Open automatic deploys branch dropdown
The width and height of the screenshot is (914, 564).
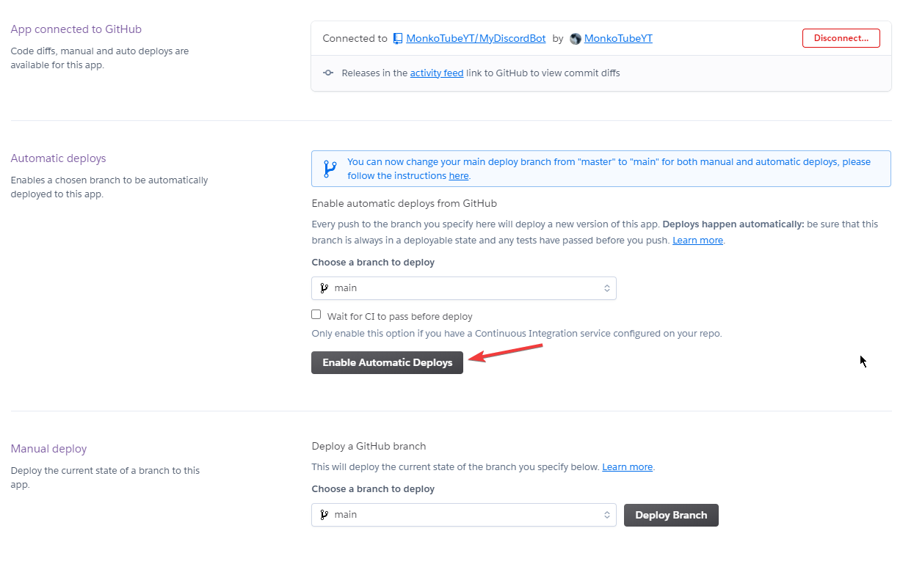463,288
